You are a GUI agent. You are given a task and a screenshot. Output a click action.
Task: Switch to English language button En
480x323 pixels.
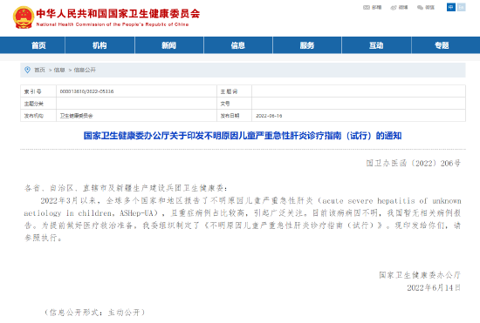pyautogui.click(x=462, y=7)
